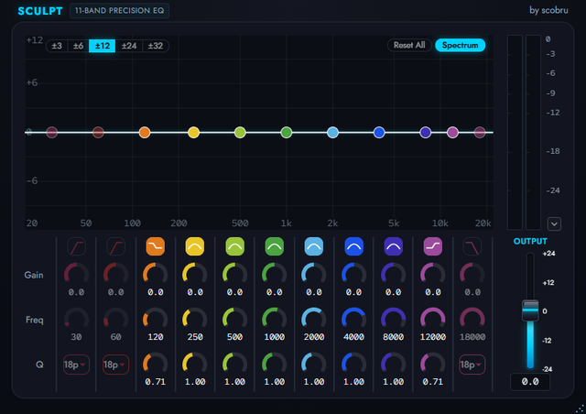Click the orange 120 Hz gain knob
This screenshot has height=414, width=586.
[x=156, y=275]
